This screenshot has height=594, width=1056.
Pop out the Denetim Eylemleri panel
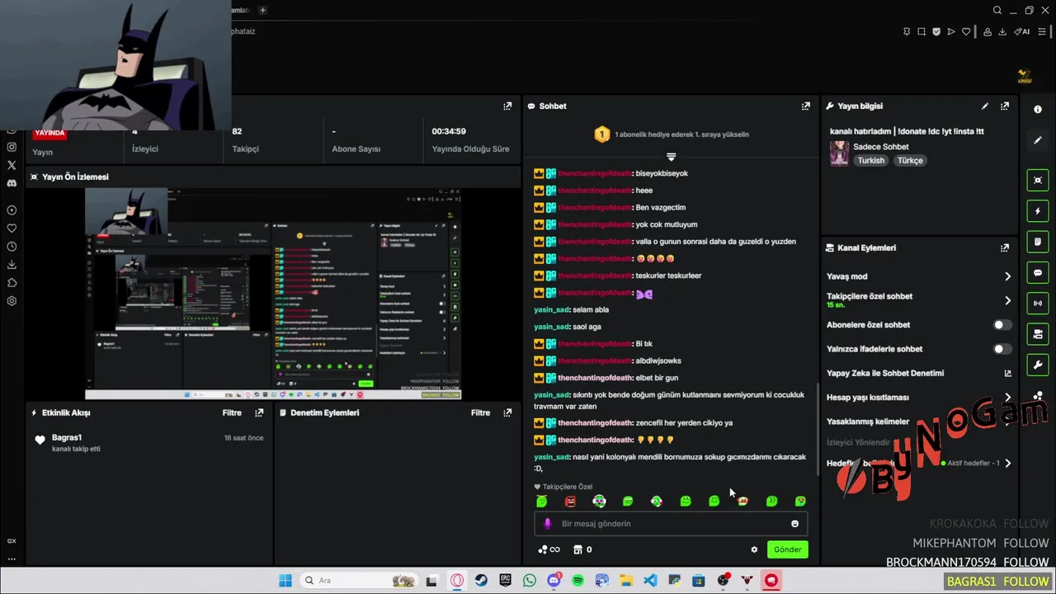click(507, 412)
